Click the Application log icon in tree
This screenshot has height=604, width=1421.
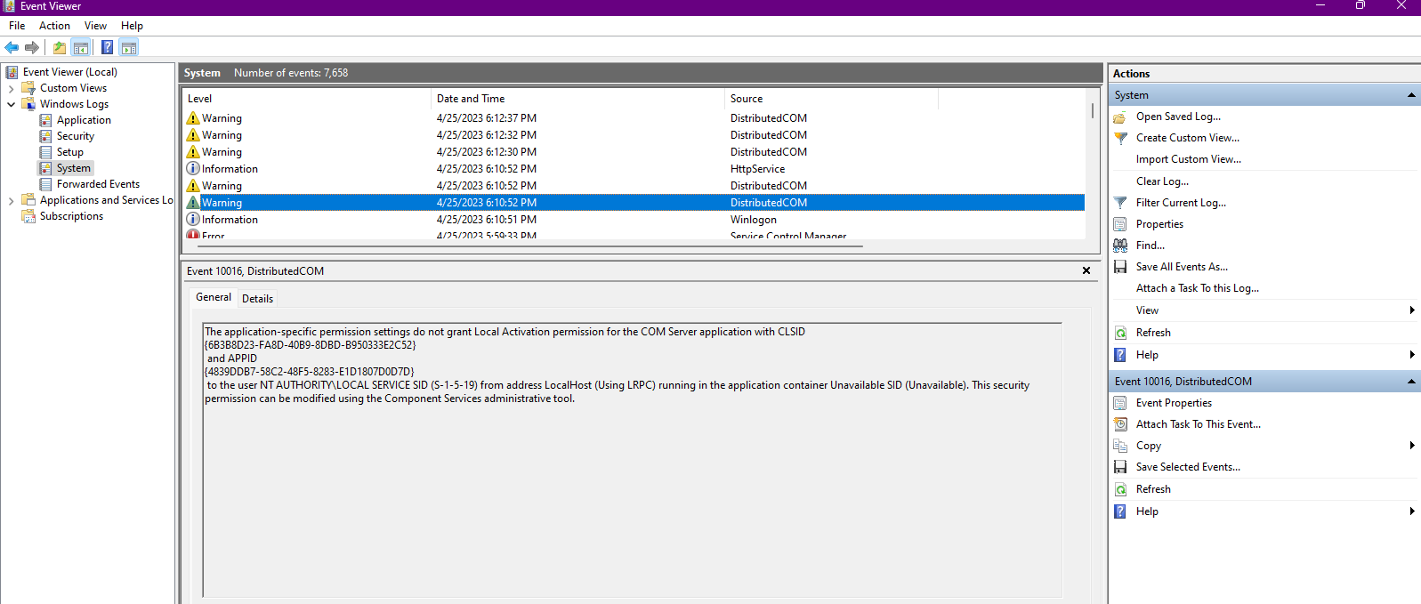coord(45,120)
